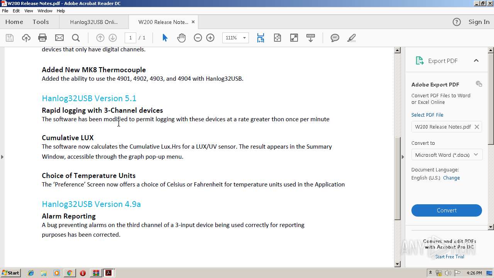Viewport: 494px width, 278px height.
Task: Click Added New MK8 Thermocouple heading
Action: [x=94, y=70]
